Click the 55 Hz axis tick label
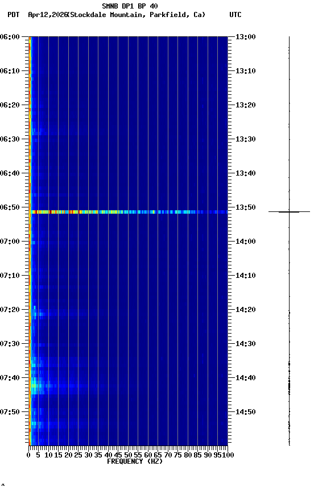This screenshot has width=314, height=491. coord(138,456)
